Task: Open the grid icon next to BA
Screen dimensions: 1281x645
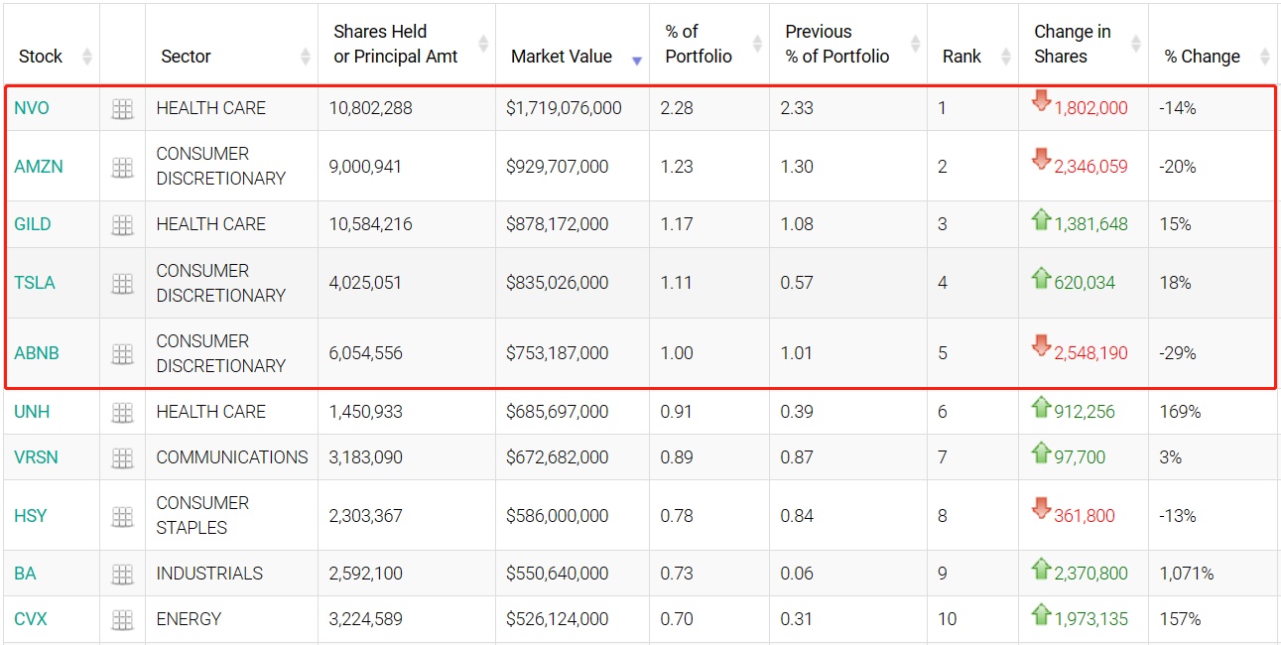Action: tap(122, 575)
